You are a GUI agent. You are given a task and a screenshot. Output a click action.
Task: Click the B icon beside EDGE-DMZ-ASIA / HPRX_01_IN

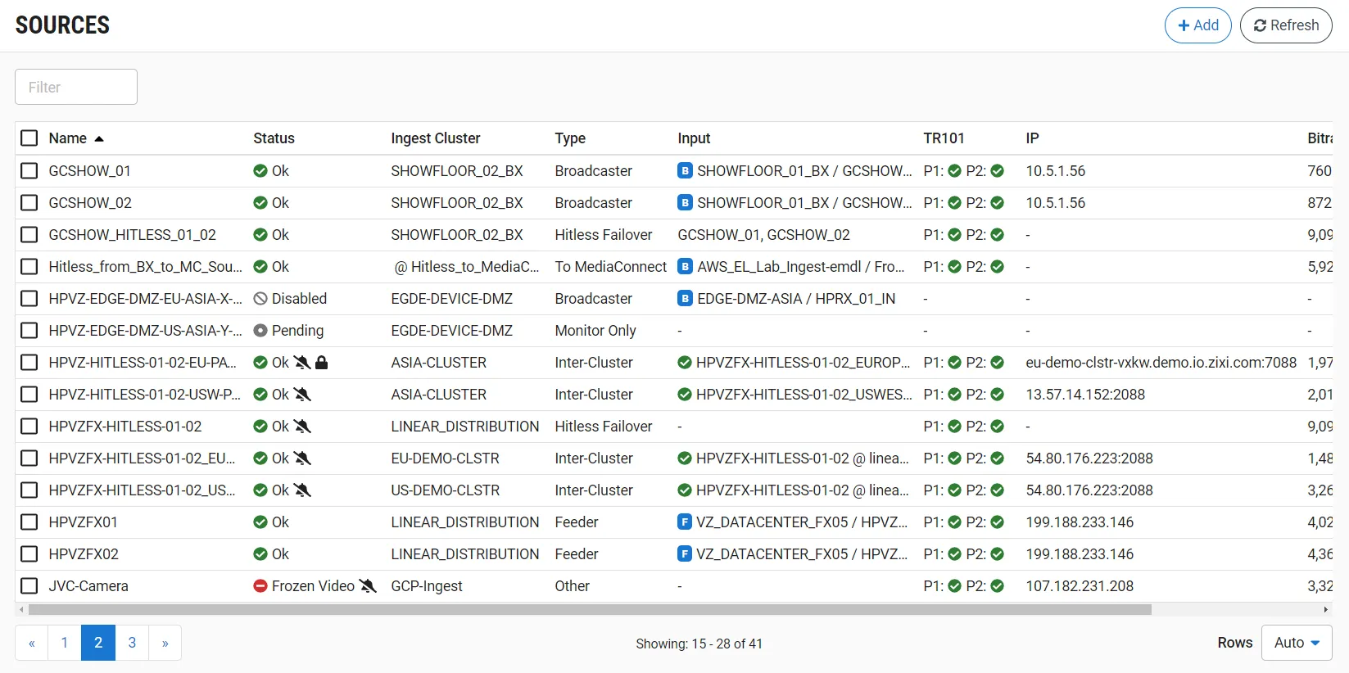point(686,298)
